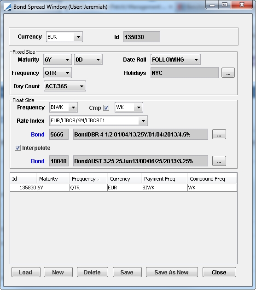Image resolution: width=256 pixels, height=290 pixels.
Task: Open the Date Roll FOLLOWING dropdown
Action: coord(175,60)
